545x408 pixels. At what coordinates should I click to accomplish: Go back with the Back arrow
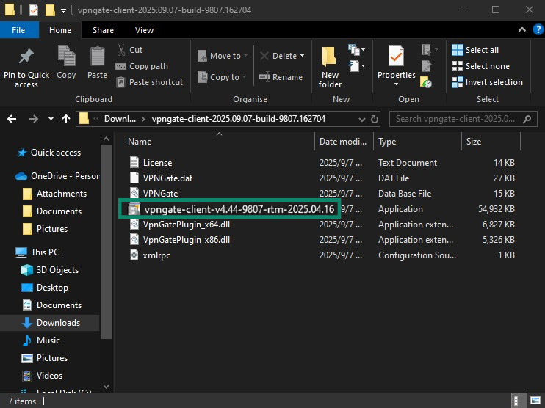point(12,119)
